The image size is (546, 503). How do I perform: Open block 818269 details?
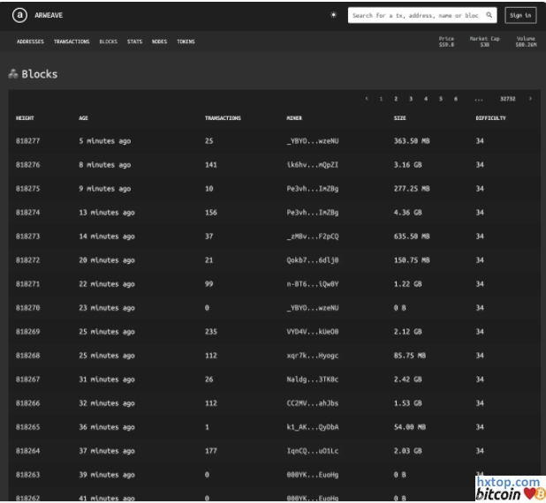pos(27,332)
